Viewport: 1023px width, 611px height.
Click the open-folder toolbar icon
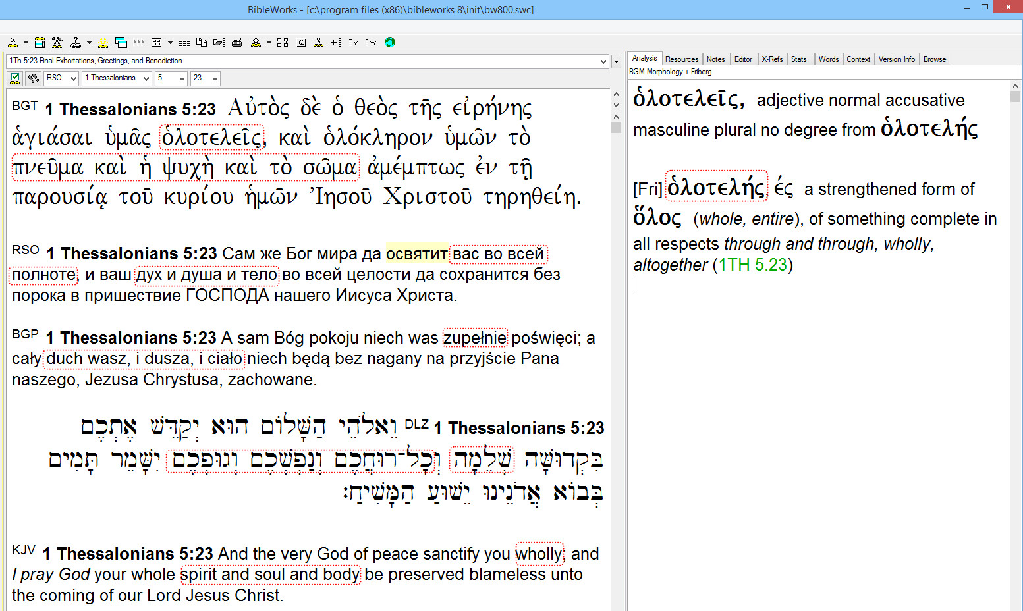click(x=219, y=42)
